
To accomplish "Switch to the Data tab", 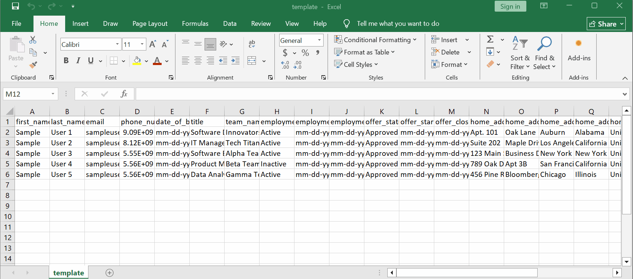I will tap(230, 24).
